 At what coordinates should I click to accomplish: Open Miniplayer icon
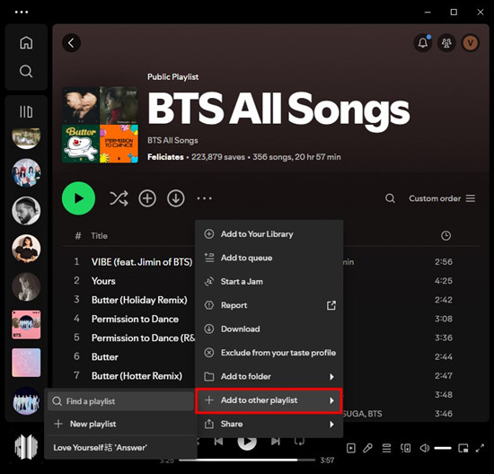463,448
